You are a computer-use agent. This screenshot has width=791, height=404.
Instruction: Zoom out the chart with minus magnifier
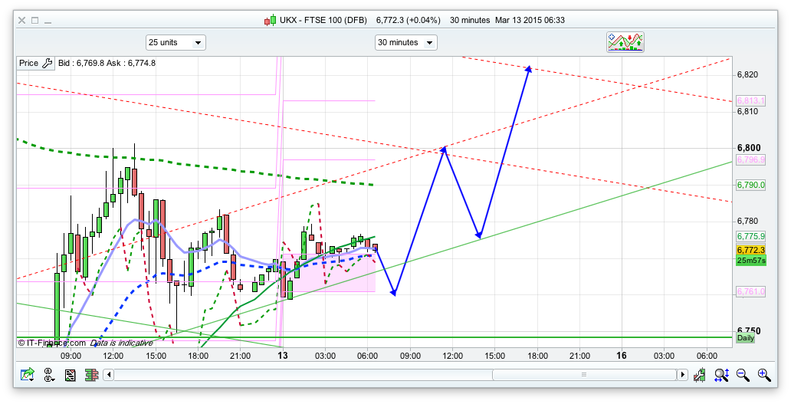(x=742, y=375)
